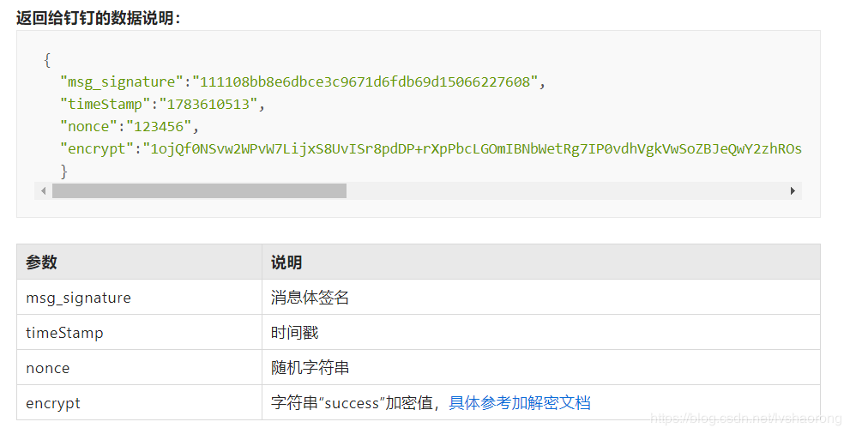Click the msg_signature table cell
The height and width of the screenshot is (434, 850).
139,298
